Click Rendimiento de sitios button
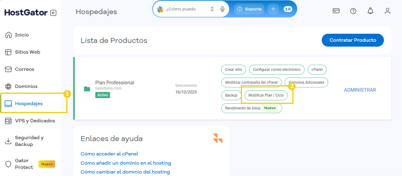The width and height of the screenshot is (402, 176). tap(252, 108)
